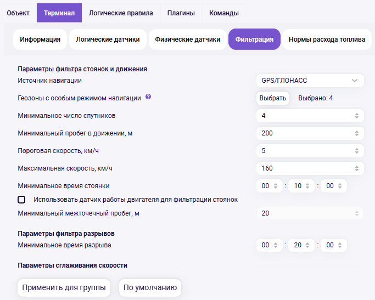Click seconds stepper of minimum break time
The width and height of the screenshot is (375, 300).
[340, 245]
